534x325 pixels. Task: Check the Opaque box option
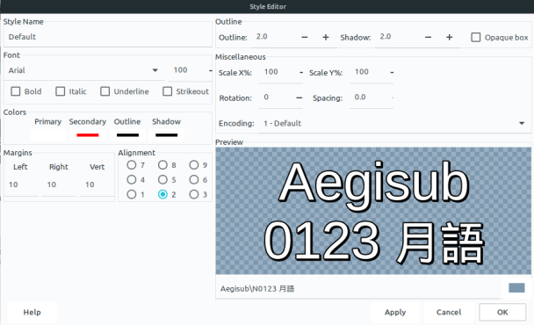[476, 37]
